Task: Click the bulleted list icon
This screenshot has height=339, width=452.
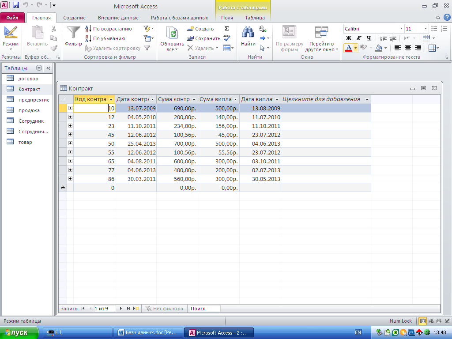Action: pyautogui.click(x=434, y=29)
